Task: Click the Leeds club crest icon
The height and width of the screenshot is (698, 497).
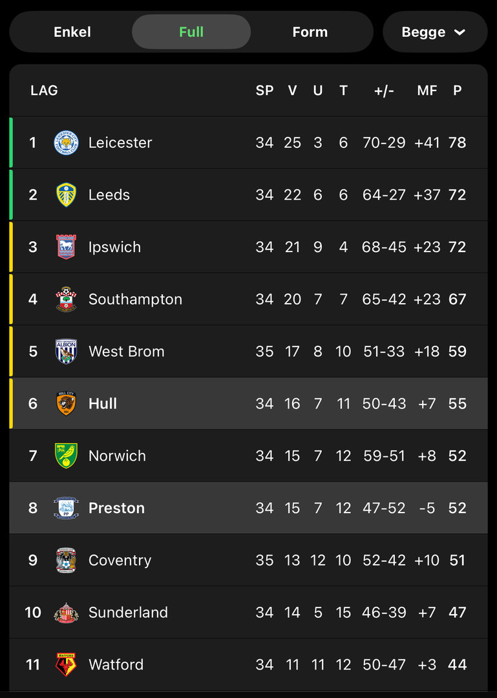Action: pos(66,195)
